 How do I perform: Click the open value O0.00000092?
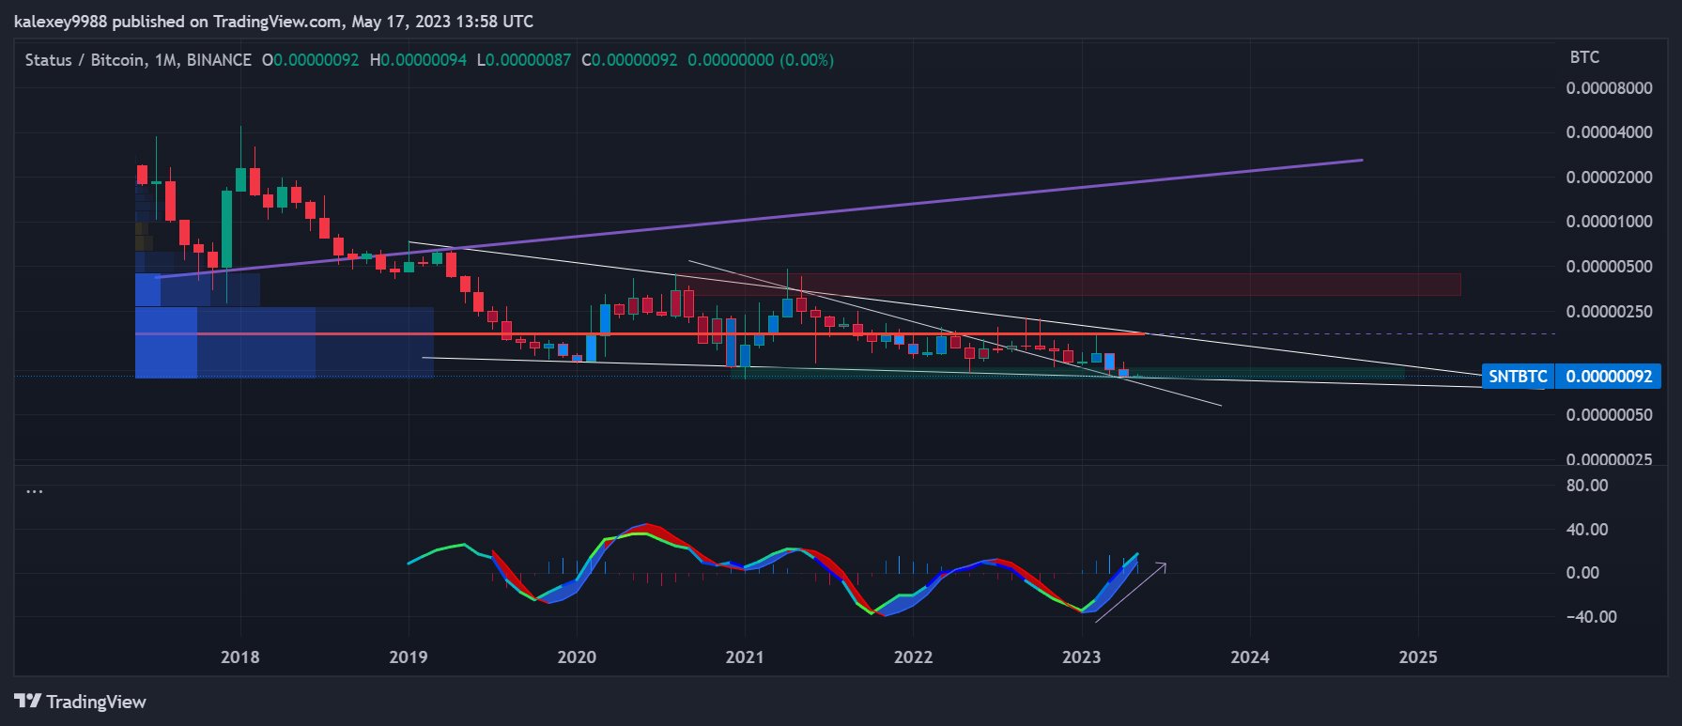(x=310, y=60)
